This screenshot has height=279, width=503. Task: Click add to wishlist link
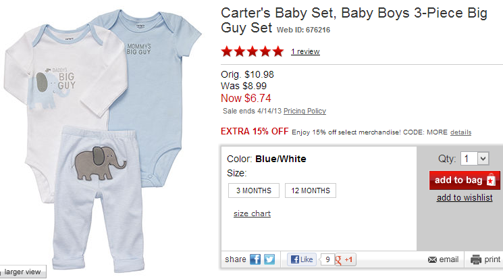click(x=465, y=197)
